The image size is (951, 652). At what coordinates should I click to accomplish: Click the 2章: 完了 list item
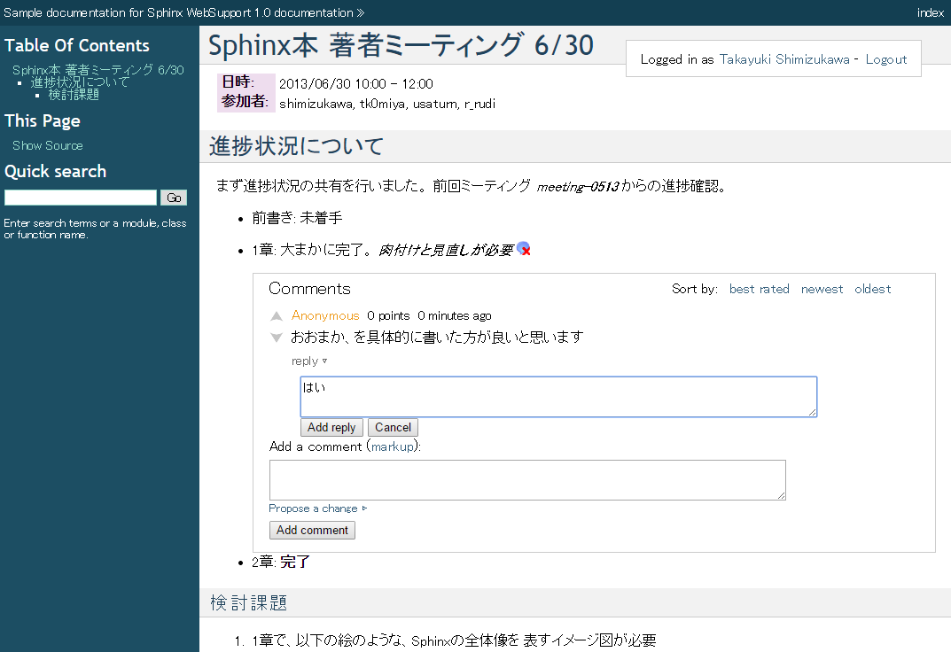point(281,562)
